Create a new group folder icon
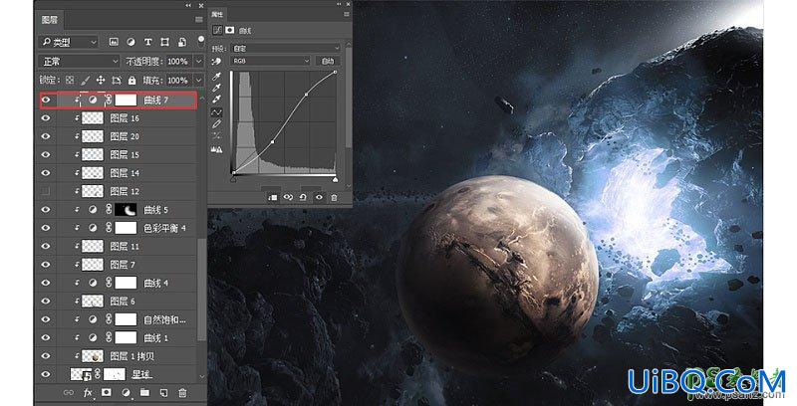 point(144,392)
